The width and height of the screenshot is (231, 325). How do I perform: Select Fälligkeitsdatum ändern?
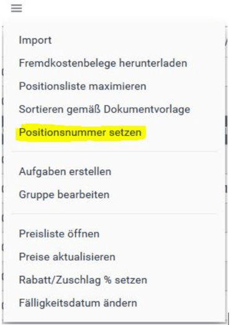78,303
